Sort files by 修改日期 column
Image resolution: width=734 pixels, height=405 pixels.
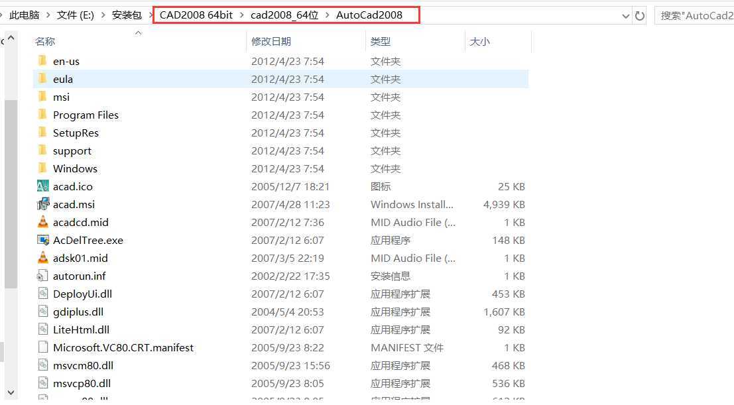tap(271, 41)
